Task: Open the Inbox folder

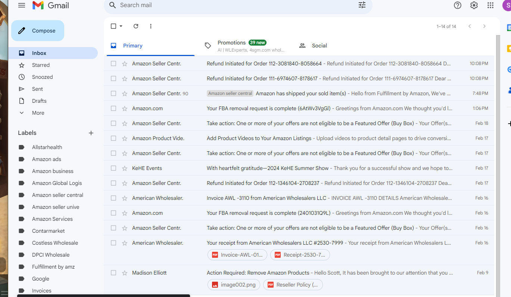Action: pyautogui.click(x=53, y=53)
